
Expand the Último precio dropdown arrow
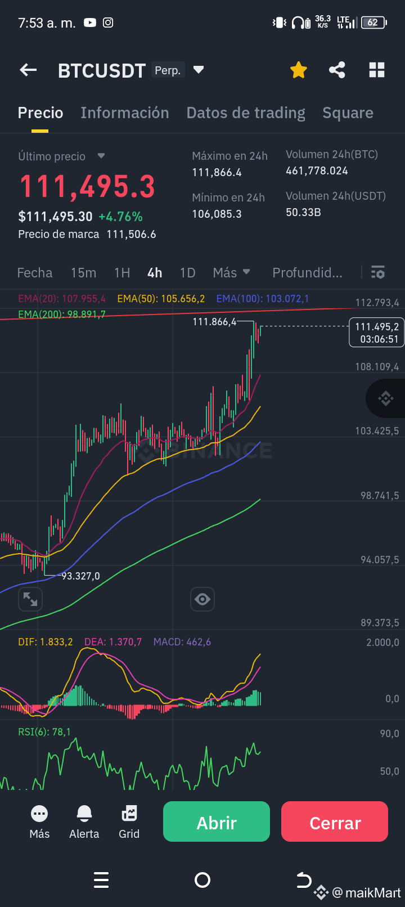tap(101, 156)
